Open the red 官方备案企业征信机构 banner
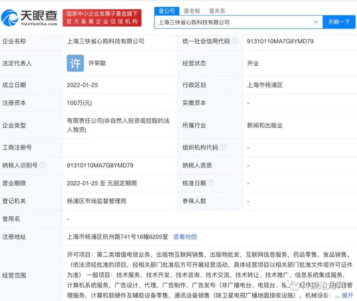Viewport: 357px width, 301px height. click(102, 18)
